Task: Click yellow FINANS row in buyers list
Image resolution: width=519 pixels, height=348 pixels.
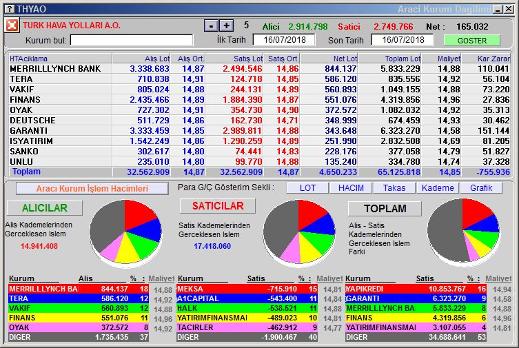Action: coord(79,318)
